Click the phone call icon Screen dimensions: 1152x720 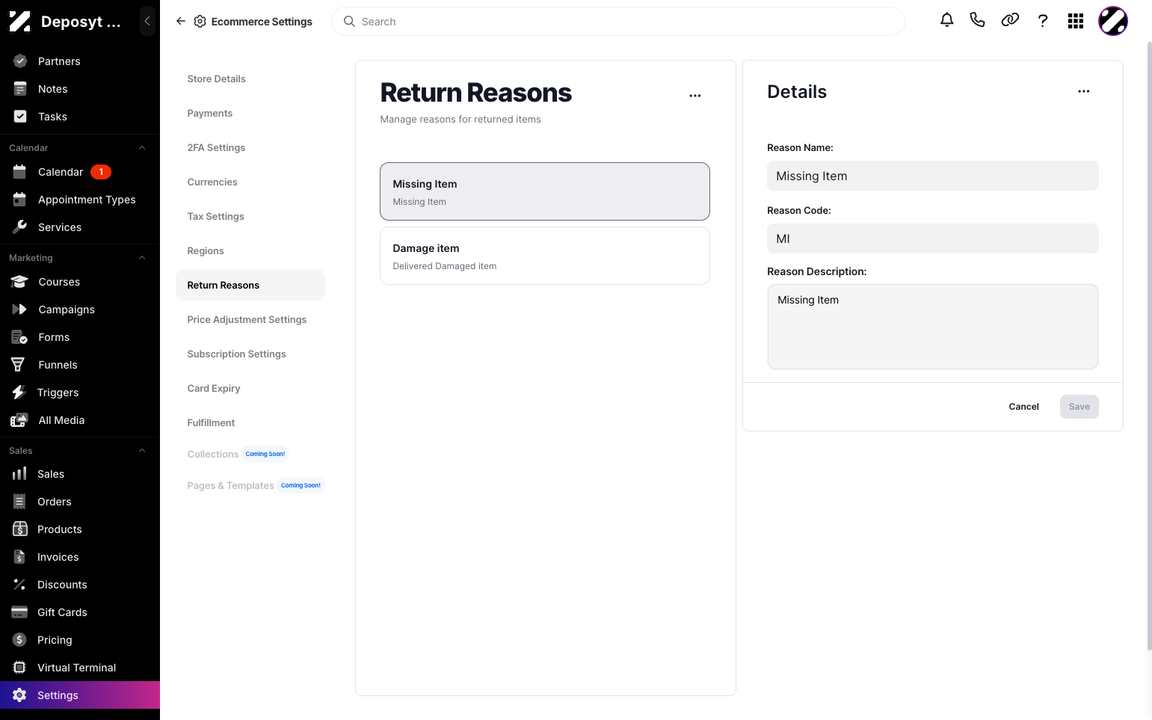pyautogui.click(x=977, y=21)
